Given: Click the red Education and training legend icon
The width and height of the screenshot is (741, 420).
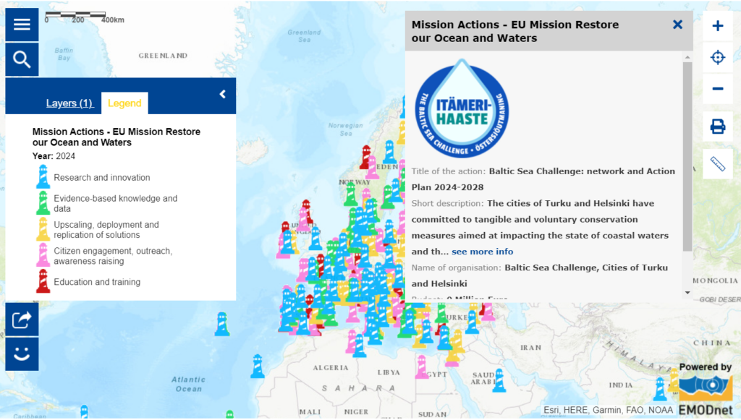Looking at the screenshot, I should pos(43,281).
